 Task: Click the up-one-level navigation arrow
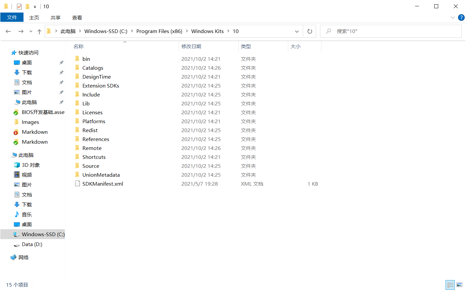[39, 31]
